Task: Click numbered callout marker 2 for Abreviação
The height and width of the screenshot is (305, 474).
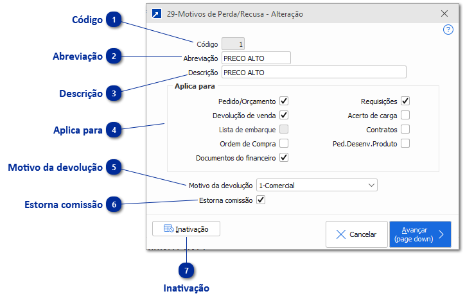Action: [114, 57]
